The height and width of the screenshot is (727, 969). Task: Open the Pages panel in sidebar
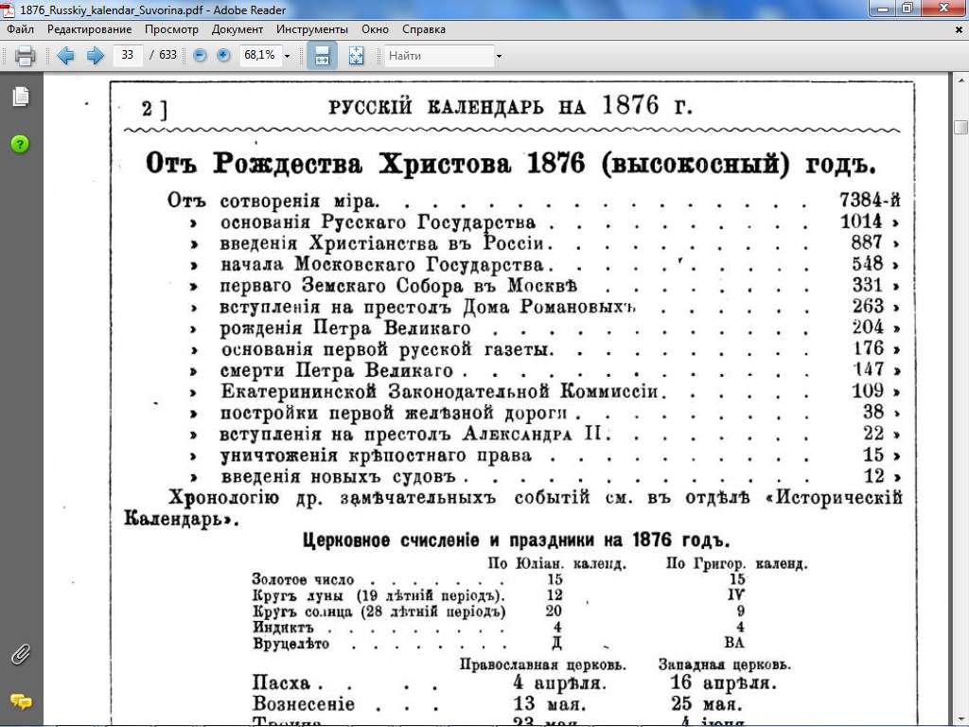pyautogui.click(x=20, y=97)
